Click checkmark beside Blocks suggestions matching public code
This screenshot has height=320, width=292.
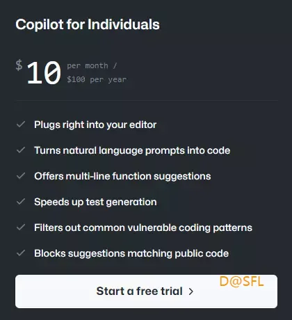21,253
